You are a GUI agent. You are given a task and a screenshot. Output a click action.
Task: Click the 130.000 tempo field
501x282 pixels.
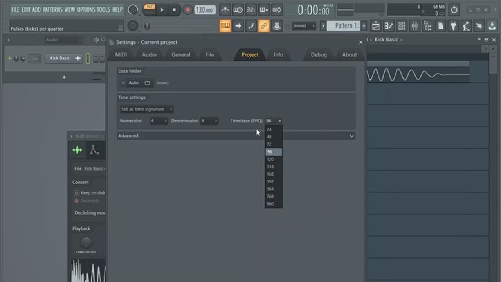[x=205, y=10]
